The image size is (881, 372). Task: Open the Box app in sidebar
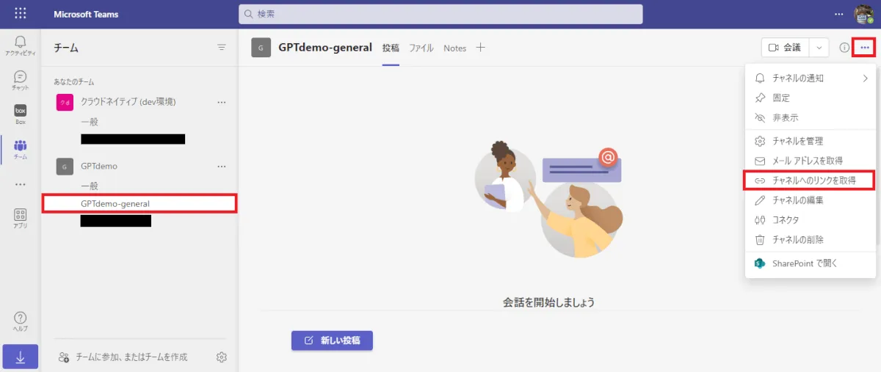(21, 114)
